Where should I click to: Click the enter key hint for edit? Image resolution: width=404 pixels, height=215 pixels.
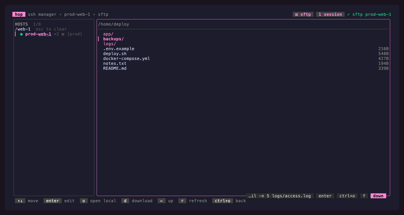pyautogui.click(x=53, y=201)
